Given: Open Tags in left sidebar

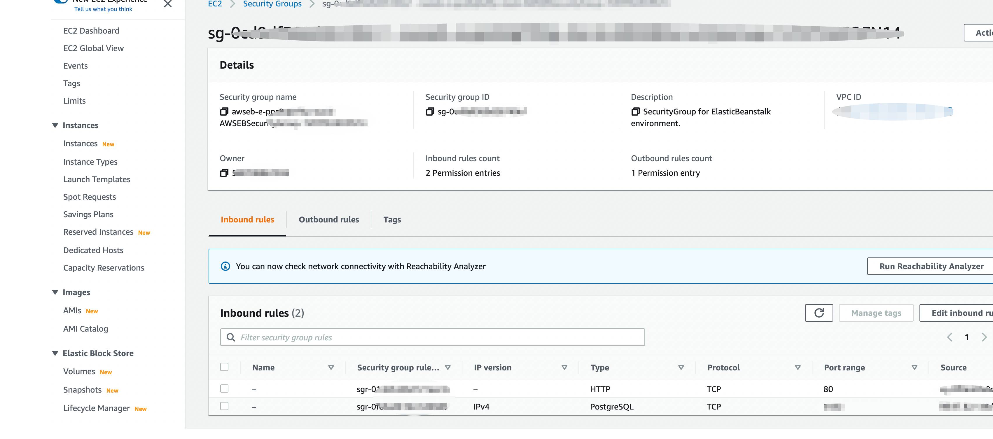Looking at the screenshot, I should [72, 83].
